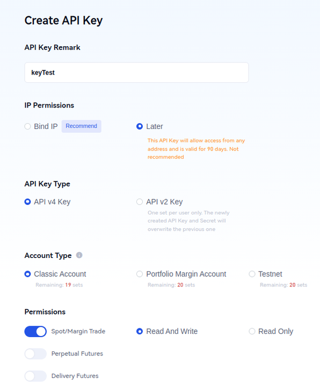Image resolution: width=320 pixels, height=387 pixels.
Task: Select Read And Write permission
Action: tap(140, 331)
